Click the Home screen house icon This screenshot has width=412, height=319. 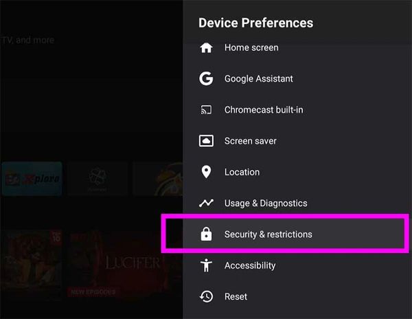[x=206, y=48]
